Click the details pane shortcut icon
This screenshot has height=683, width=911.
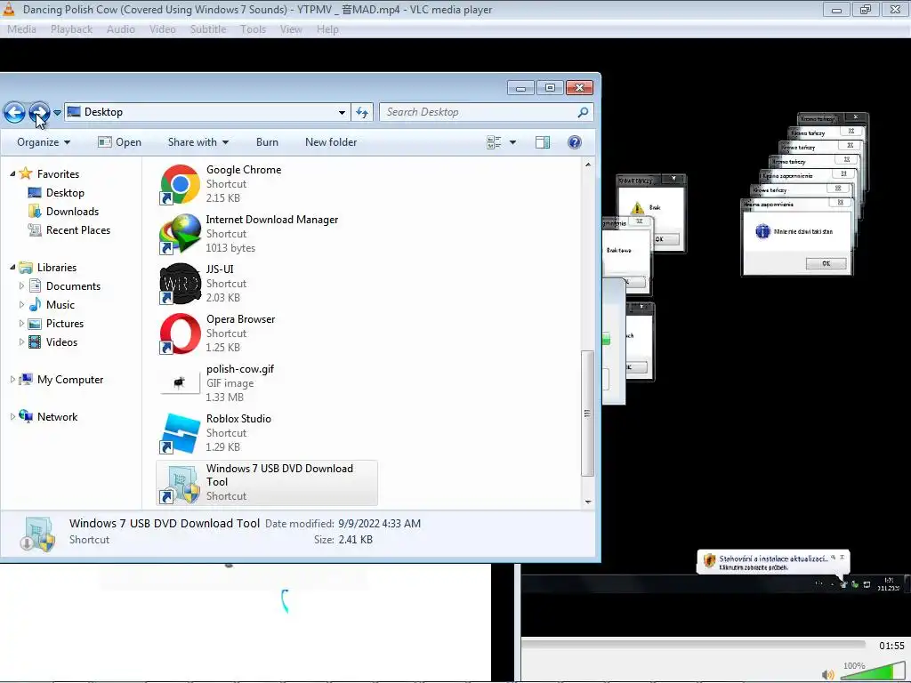coord(37,534)
